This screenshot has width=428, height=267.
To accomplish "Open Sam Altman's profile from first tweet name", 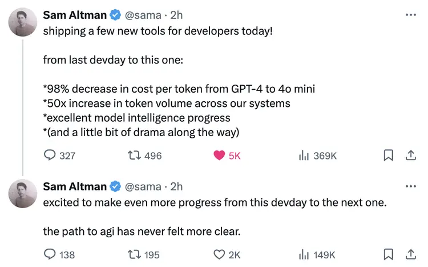I will click(75, 15).
